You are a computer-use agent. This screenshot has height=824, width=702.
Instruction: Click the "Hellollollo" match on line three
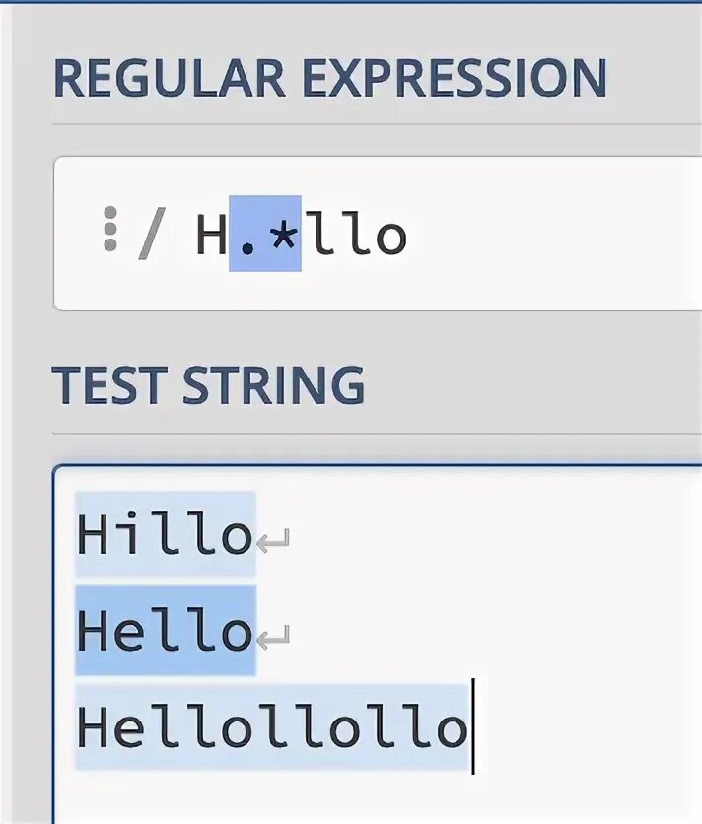271,727
